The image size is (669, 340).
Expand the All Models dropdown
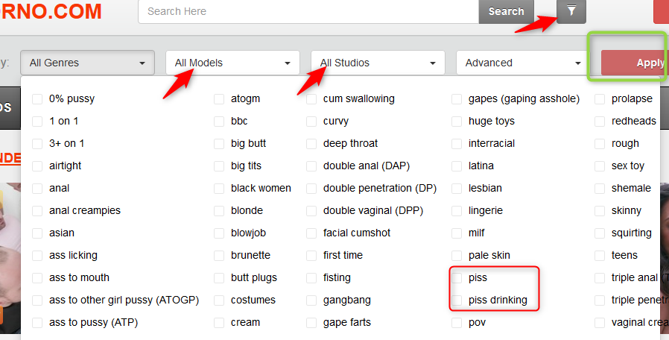[x=232, y=63]
